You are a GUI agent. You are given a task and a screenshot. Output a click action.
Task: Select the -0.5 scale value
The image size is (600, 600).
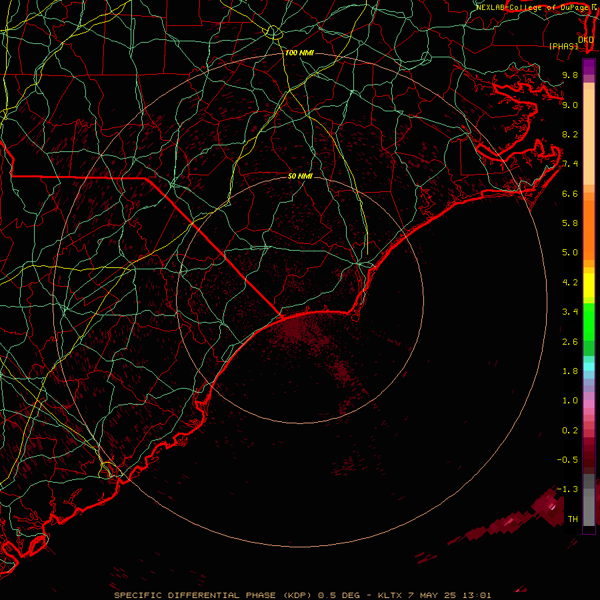click(567, 460)
